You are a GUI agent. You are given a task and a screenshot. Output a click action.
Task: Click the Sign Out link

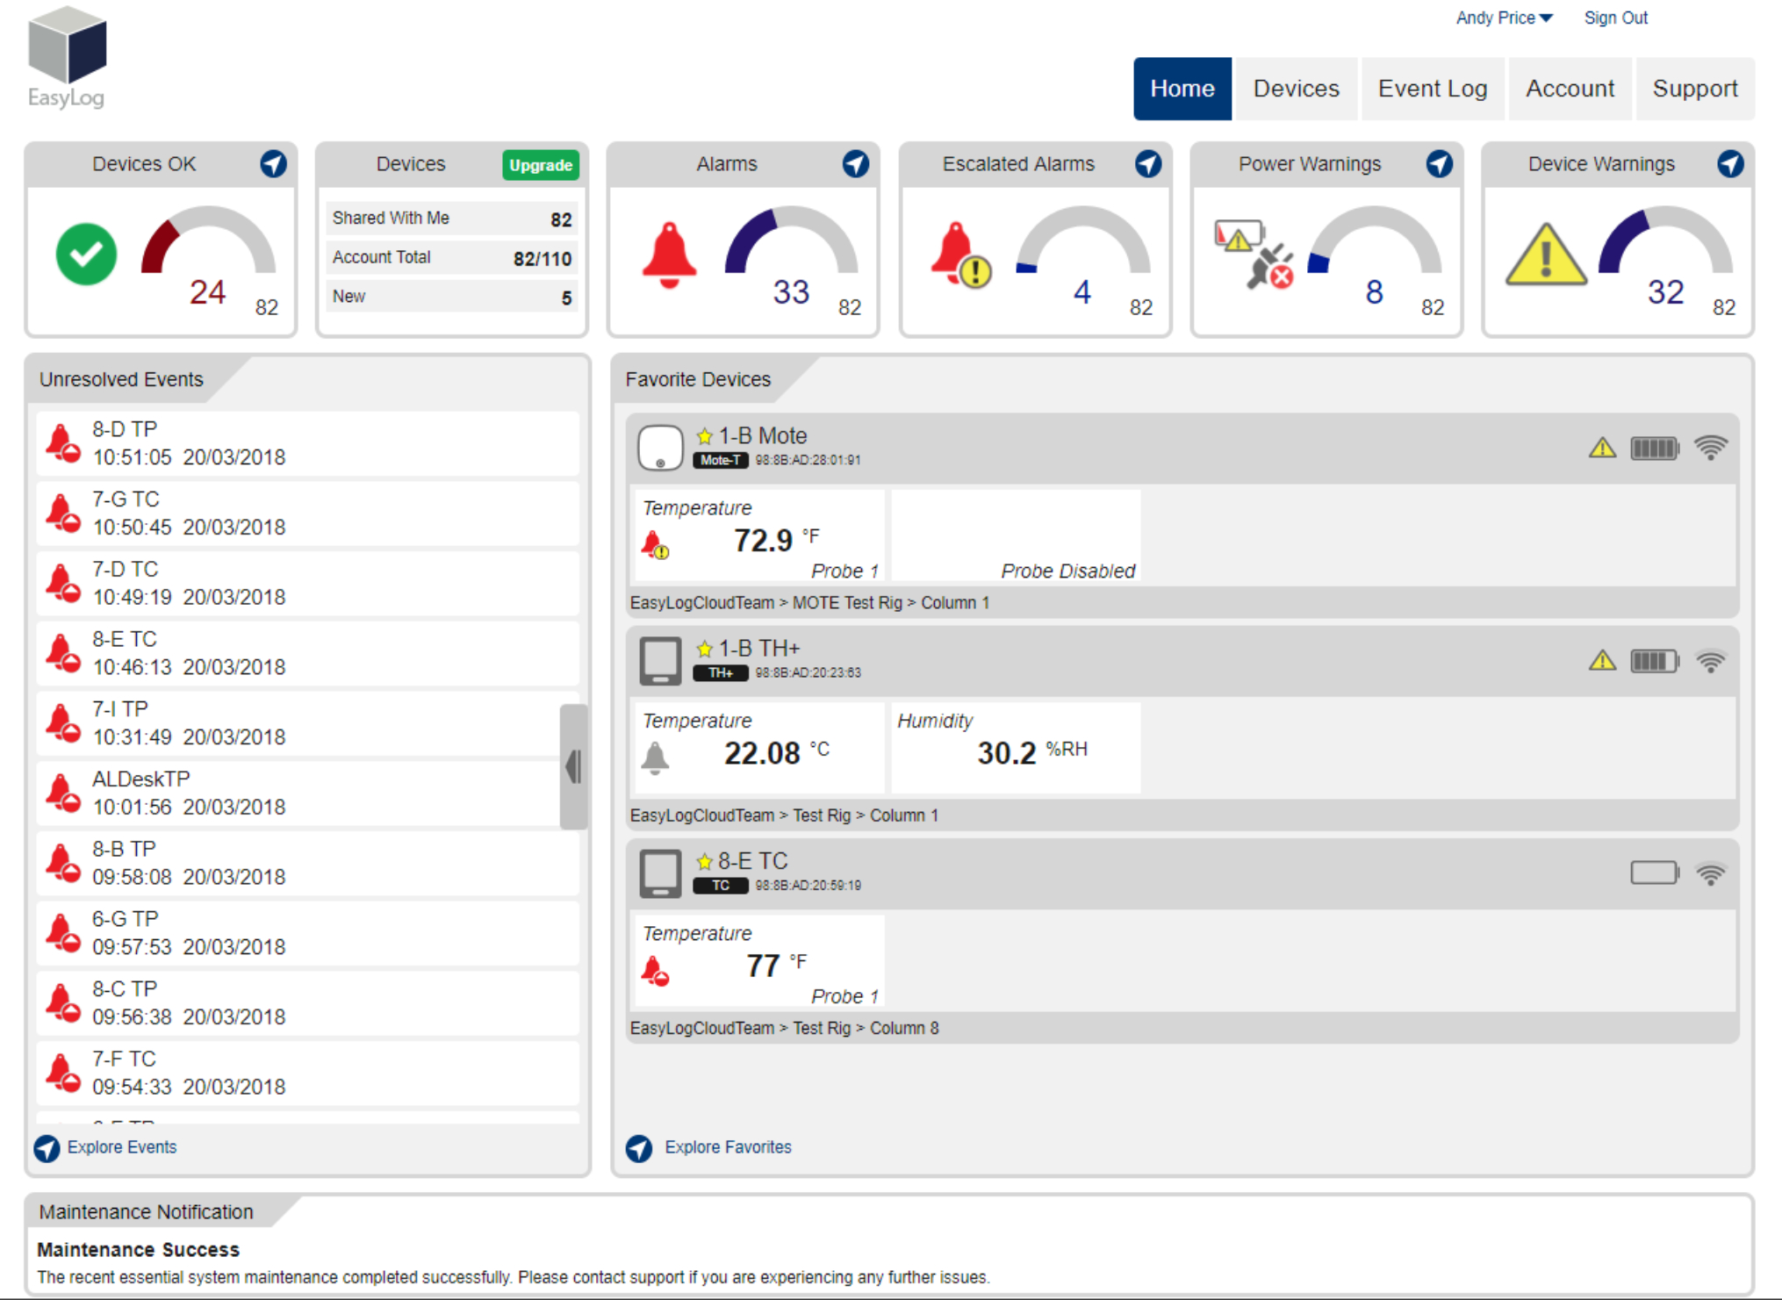coord(1615,18)
